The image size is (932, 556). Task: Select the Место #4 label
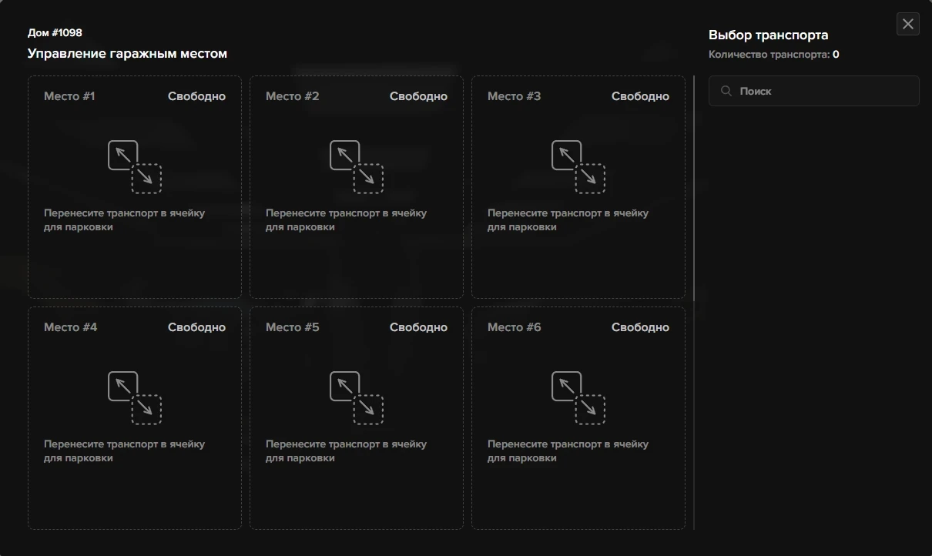(x=71, y=327)
